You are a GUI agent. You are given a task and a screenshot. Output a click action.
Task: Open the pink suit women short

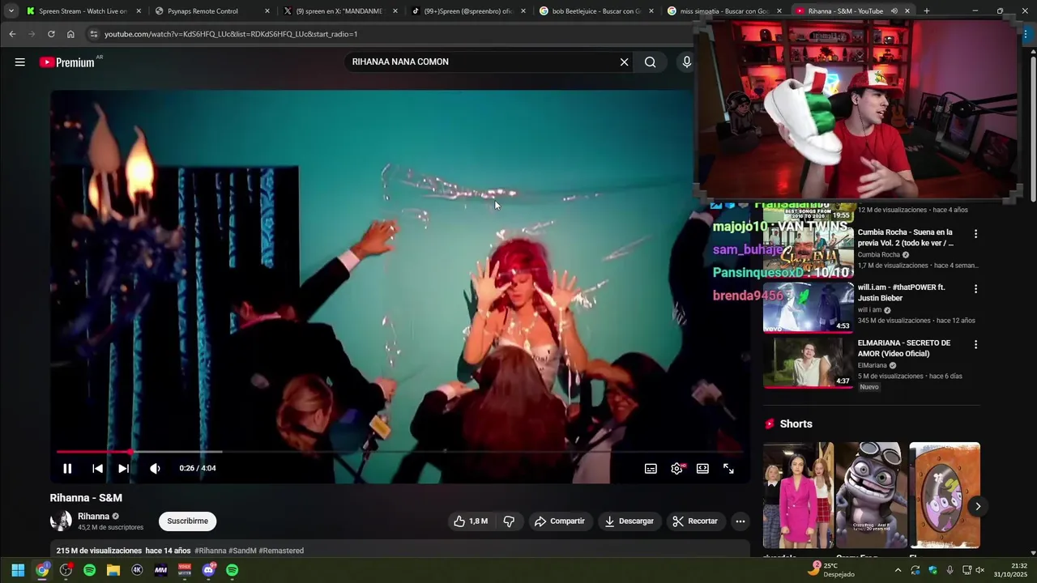tap(798, 496)
